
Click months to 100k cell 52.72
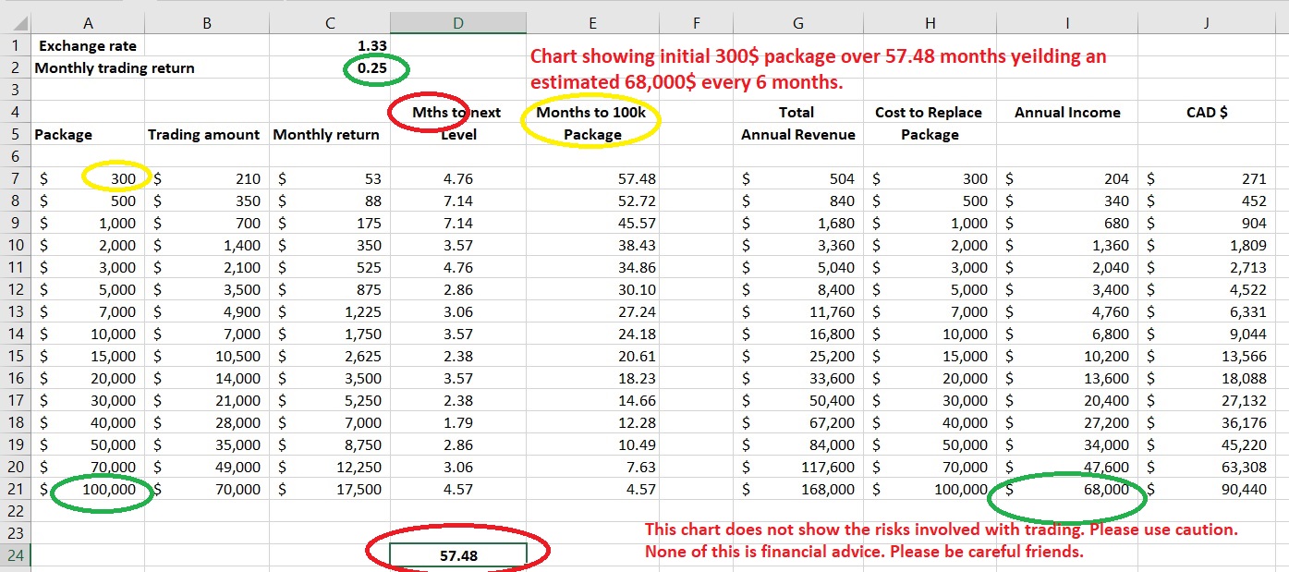pos(592,201)
